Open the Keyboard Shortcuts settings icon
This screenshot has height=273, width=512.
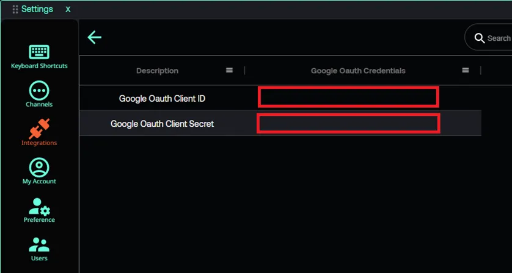pos(39,52)
